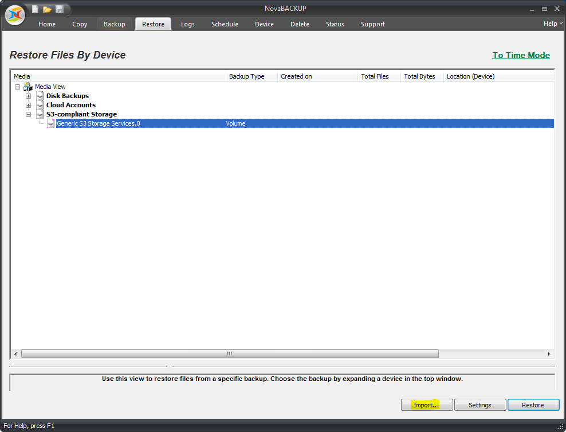Close the NovaBACKUP window
The width and height of the screenshot is (566, 432).
[557, 9]
